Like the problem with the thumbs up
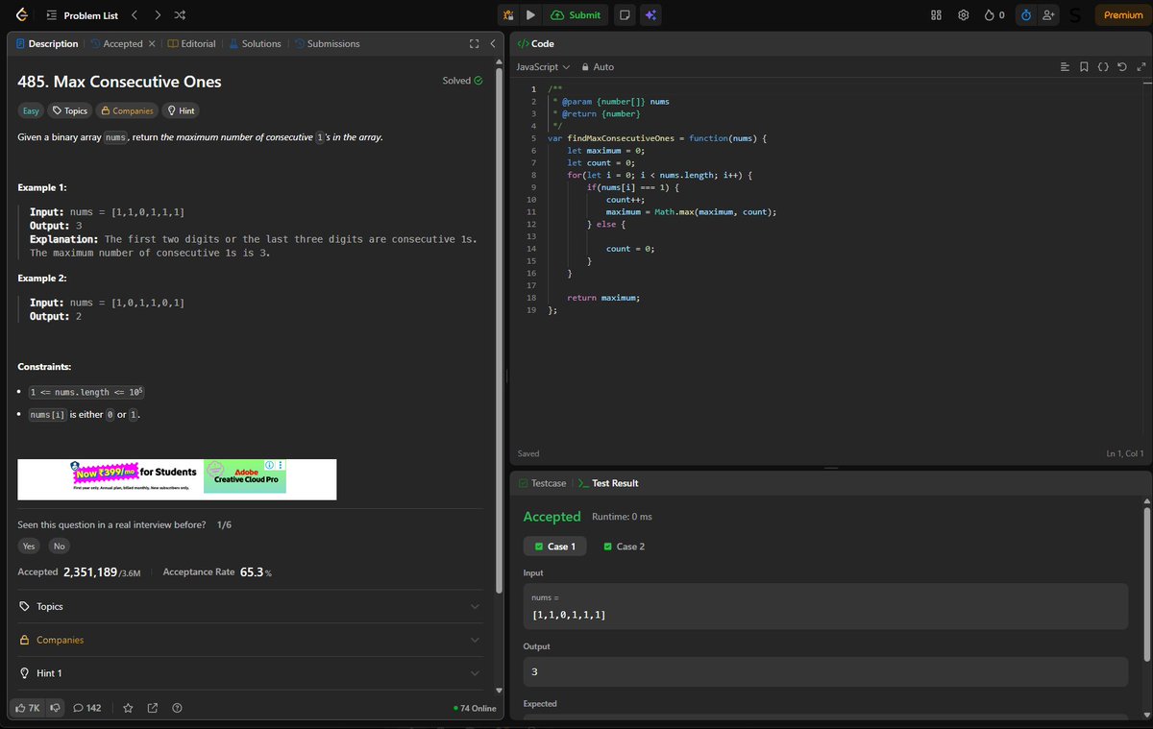 26,708
